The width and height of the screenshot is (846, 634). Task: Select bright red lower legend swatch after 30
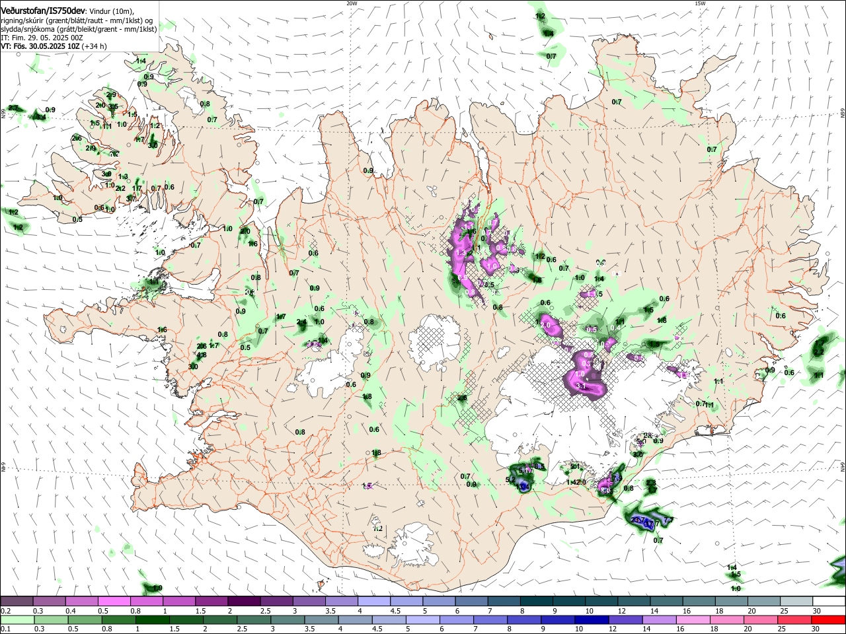coord(827,619)
